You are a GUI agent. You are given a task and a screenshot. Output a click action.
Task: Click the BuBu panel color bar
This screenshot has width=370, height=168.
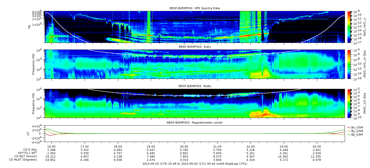tap(349, 103)
